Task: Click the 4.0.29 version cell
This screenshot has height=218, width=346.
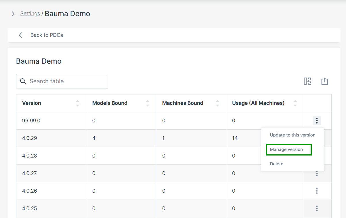Action: coord(30,138)
